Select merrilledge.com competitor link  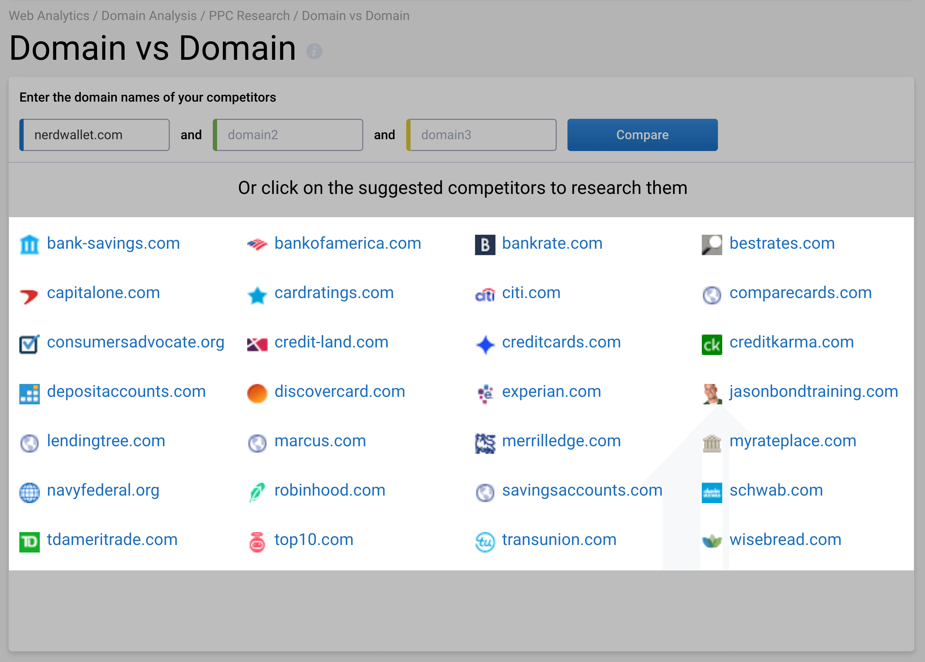[561, 441]
